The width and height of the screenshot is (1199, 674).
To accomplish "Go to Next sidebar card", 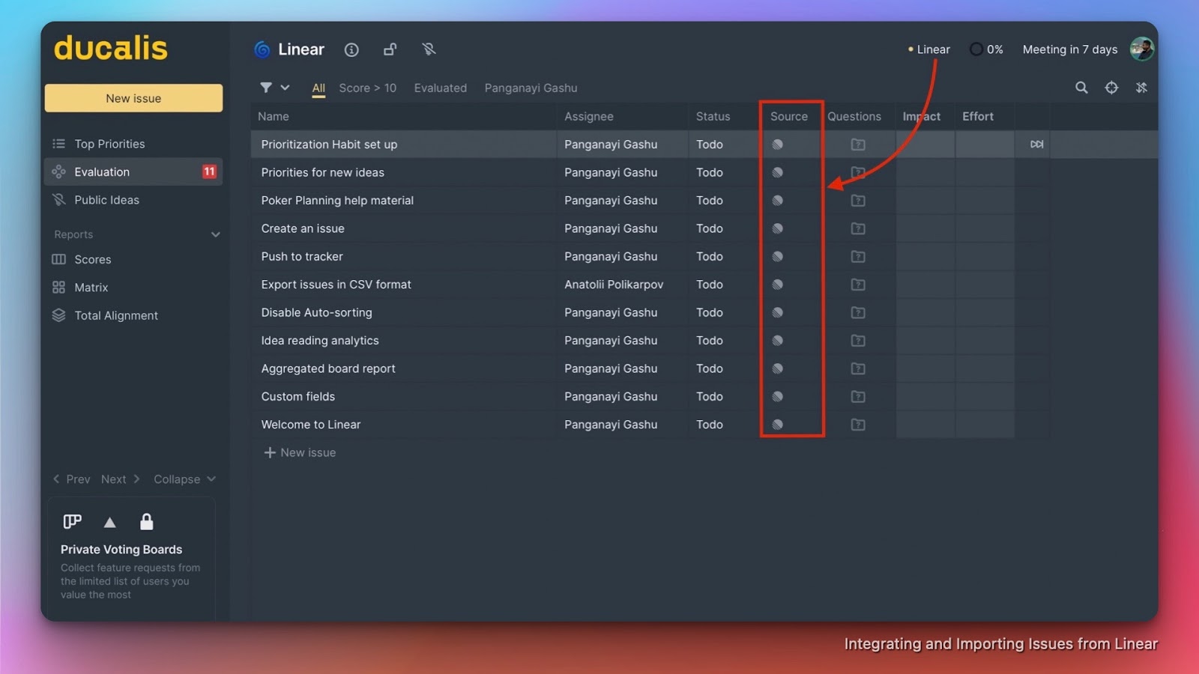I will click(121, 479).
